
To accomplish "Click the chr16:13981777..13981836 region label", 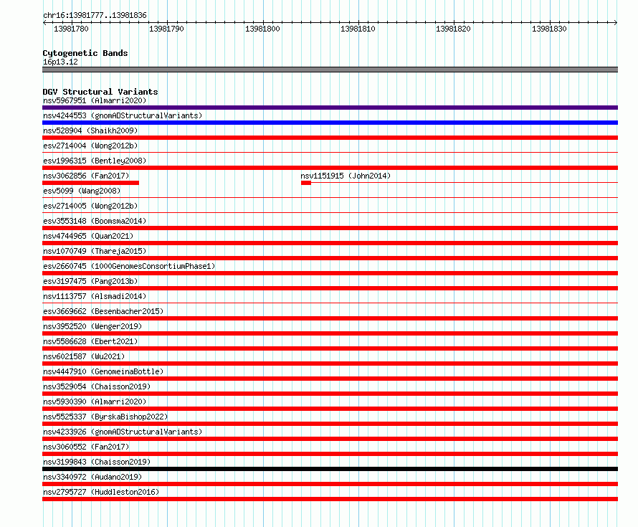I will 95,15.
